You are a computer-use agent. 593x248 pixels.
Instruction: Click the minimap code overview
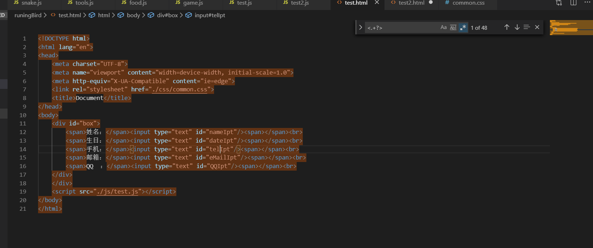click(x=571, y=28)
